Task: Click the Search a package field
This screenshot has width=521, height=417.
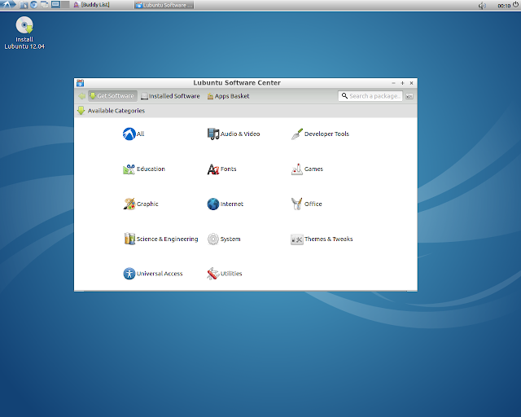Action: pyautogui.click(x=370, y=96)
